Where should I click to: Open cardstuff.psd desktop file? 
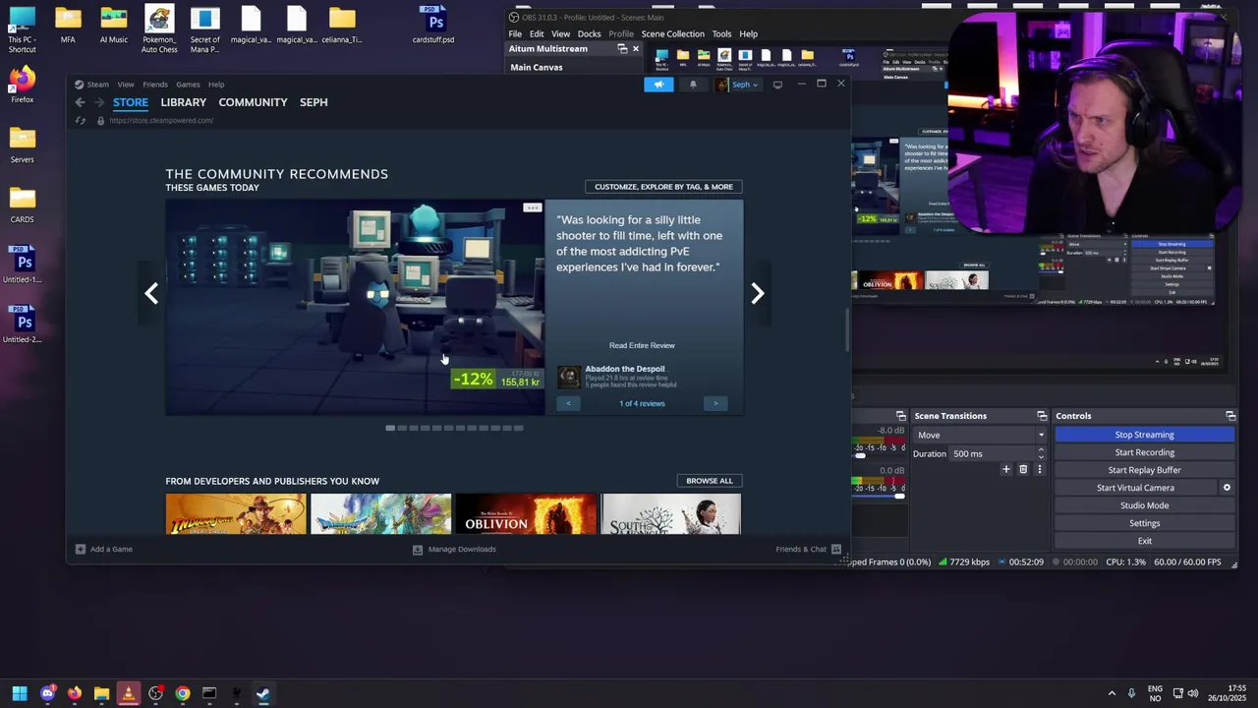pyautogui.click(x=433, y=25)
